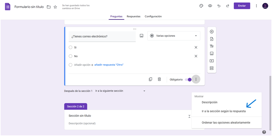Delete the question
The height and width of the screenshot is (136, 272).
(x=159, y=79)
